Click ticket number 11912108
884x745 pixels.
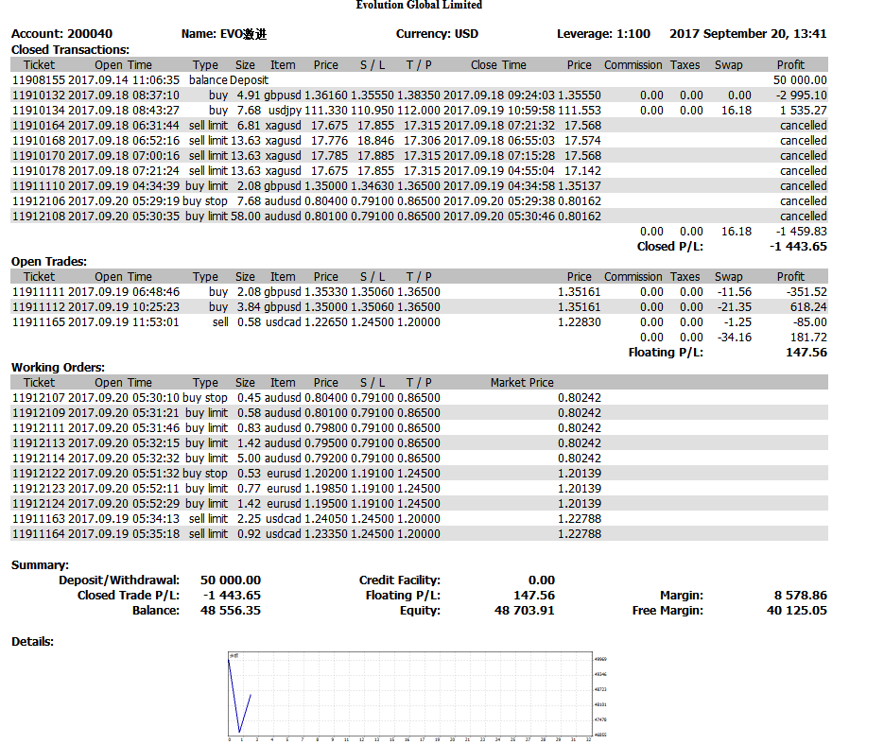(39, 217)
